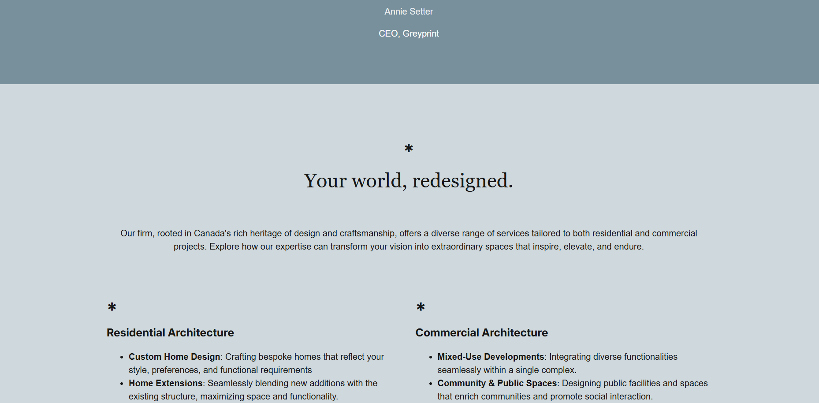The width and height of the screenshot is (819, 403).
Task: Click the asterisk above Residential Architecture
Action: pos(112,307)
